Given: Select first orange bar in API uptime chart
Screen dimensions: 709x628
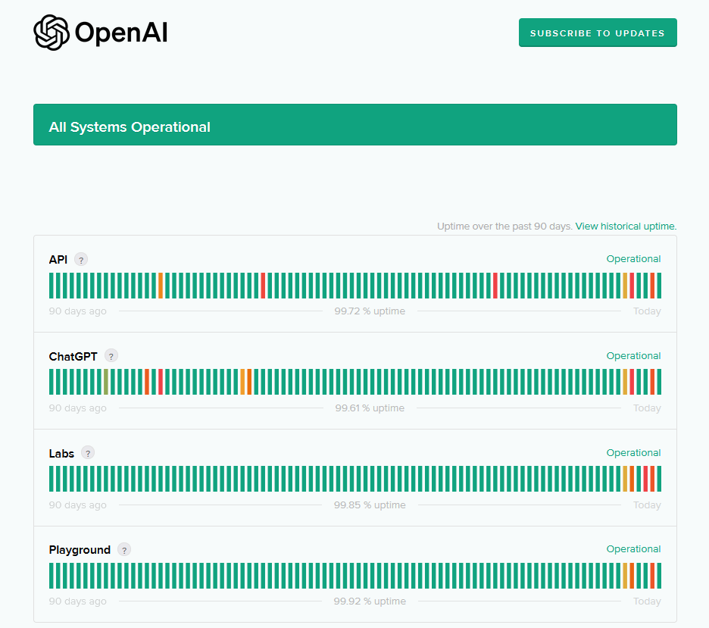Looking at the screenshot, I should (x=161, y=286).
